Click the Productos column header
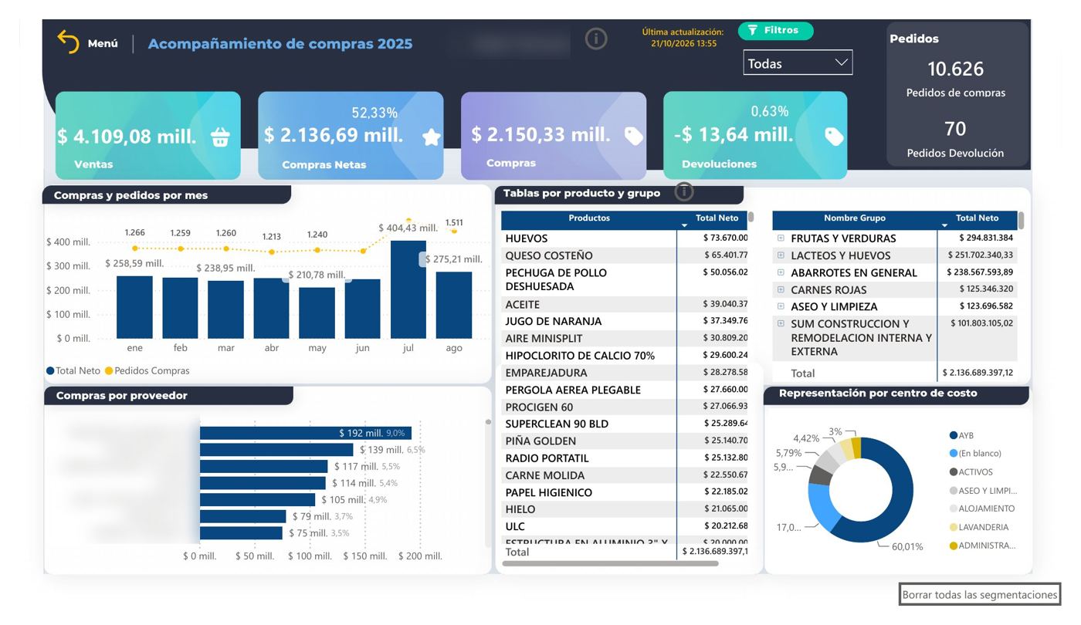1081x625 pixels. (589, 218)
